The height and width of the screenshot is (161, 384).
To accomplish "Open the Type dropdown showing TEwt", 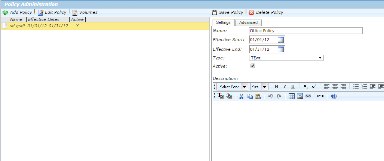I will [x=286, y=58].
